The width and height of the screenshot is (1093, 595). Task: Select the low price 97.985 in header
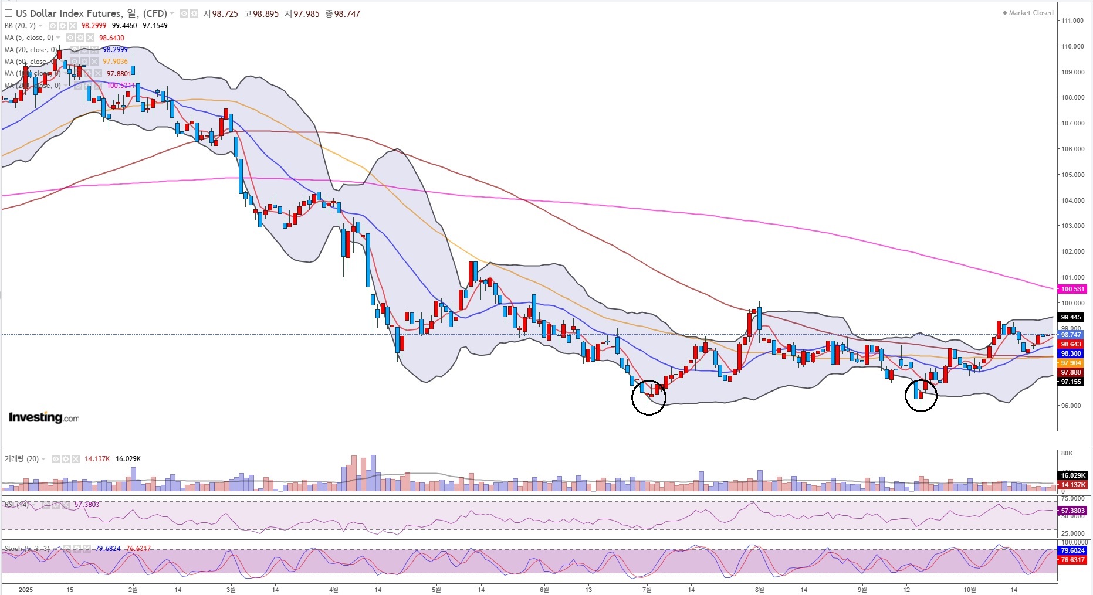pos(306,13)
